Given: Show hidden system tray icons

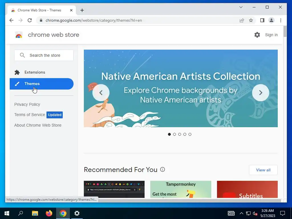Looking at the screenshot, I should coord(241,213).
